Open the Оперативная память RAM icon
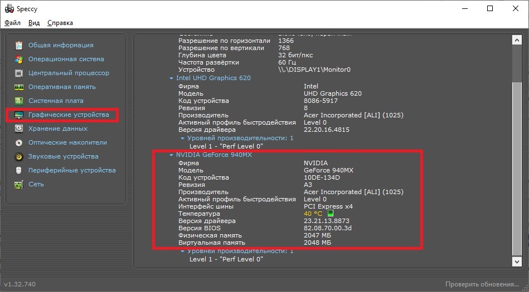 [x=19, y=87]
